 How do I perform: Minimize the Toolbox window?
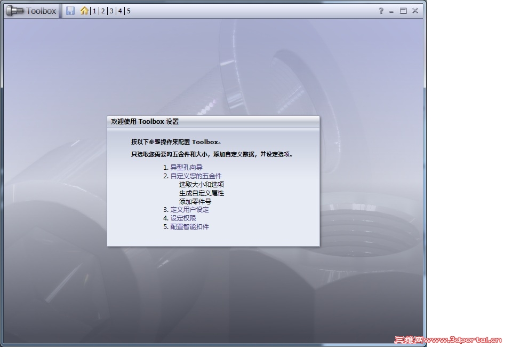391,11
